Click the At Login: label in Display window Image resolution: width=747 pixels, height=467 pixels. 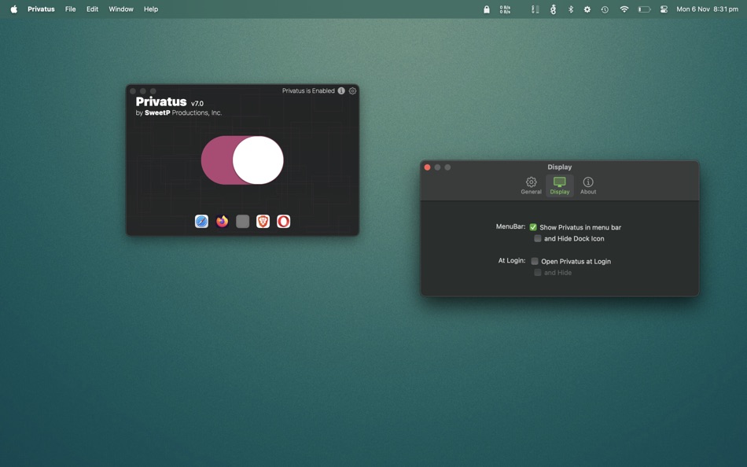512,261
